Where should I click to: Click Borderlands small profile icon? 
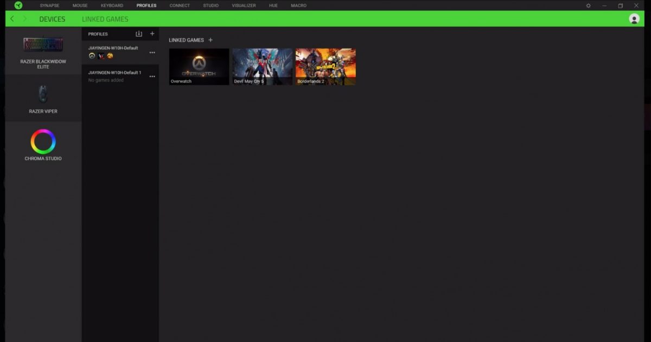click(x=110, y=56)
